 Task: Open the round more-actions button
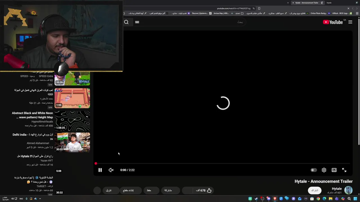97,190
